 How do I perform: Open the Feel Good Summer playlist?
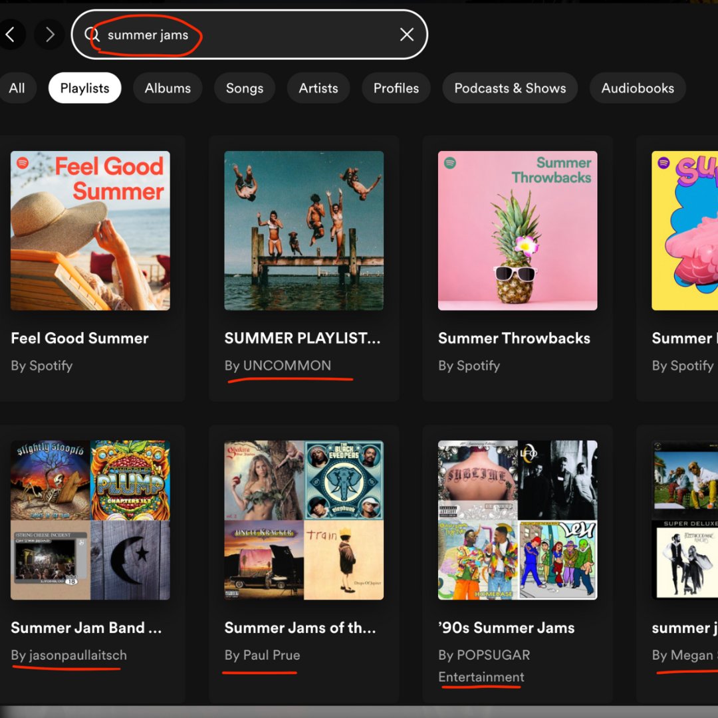pyautogui.click(x=90, y=231)
